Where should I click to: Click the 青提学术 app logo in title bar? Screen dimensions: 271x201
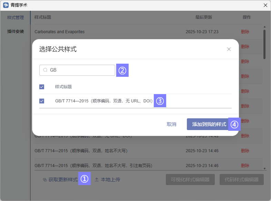6,5
